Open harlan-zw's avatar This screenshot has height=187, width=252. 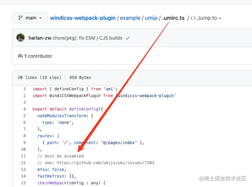(x=21, y=38)
